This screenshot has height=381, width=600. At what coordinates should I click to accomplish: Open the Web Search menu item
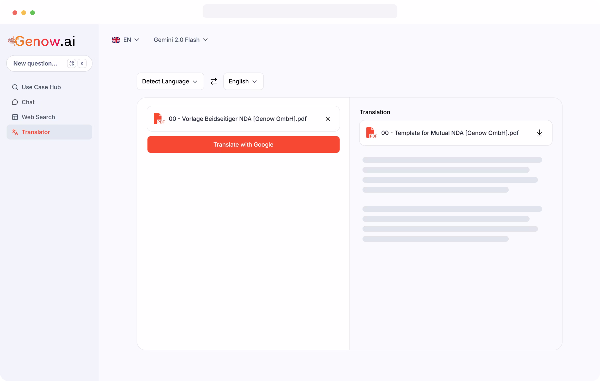pos(38,117)
